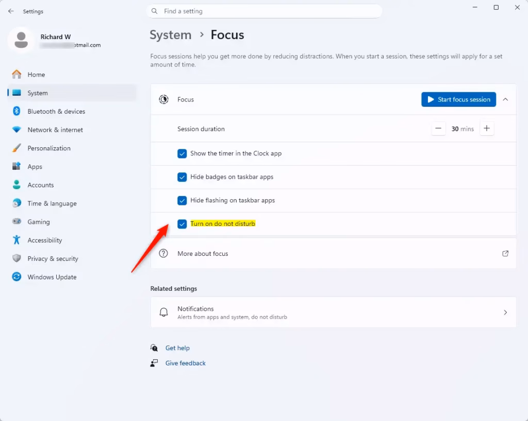The image size is (528, 421).
Task: Open Notifications settings via chevron arrow
Action: point(505,312)
